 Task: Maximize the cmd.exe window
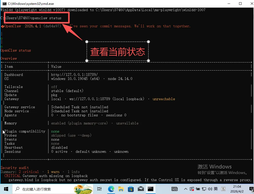pos(240,4)
